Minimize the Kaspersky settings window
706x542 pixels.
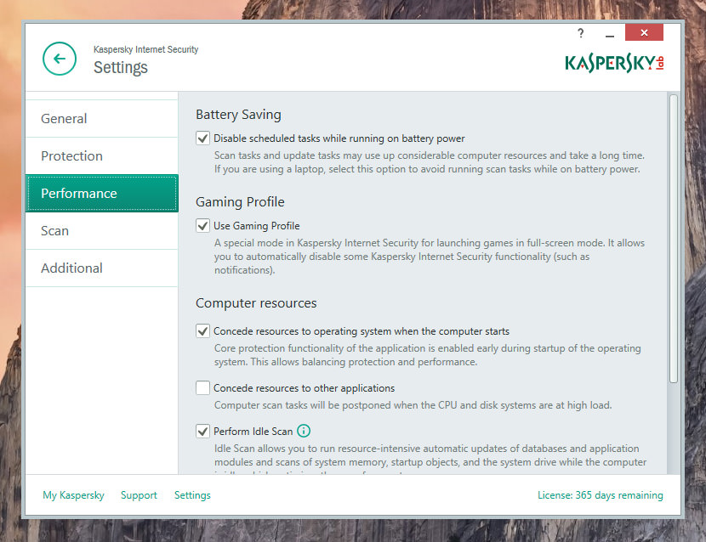tap(610, 34)
